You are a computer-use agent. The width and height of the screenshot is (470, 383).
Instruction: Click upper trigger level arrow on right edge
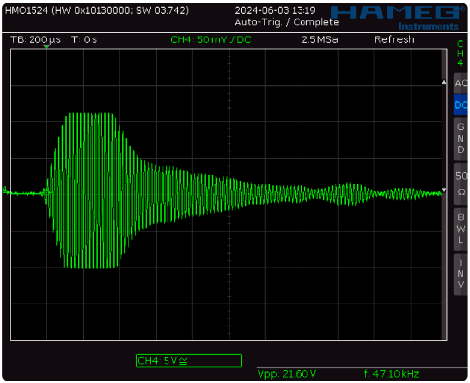click(444, 82)
